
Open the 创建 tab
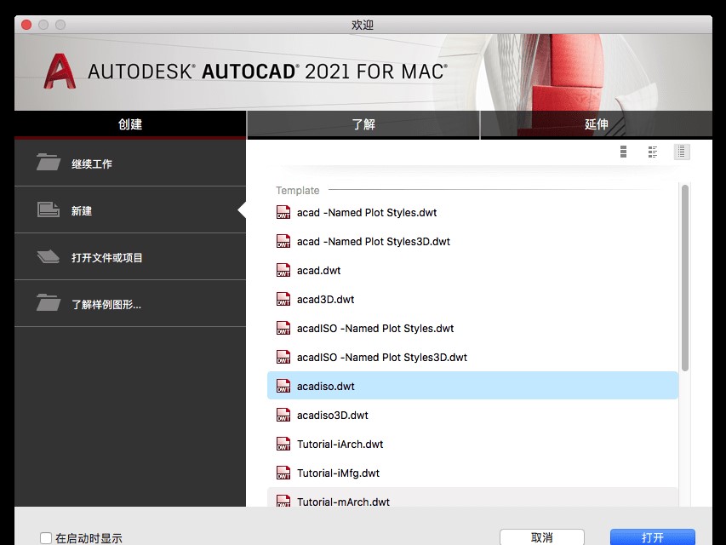point(130,124)
